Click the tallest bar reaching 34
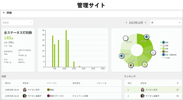This screenshot has height=100, width=183. pyautogui.click(x=66, y=49)
